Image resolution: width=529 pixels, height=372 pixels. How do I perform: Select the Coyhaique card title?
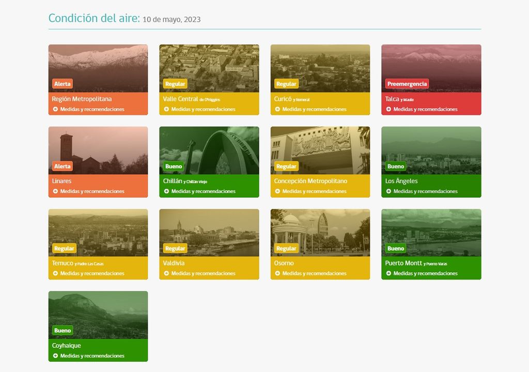click(x=67, y=345)
